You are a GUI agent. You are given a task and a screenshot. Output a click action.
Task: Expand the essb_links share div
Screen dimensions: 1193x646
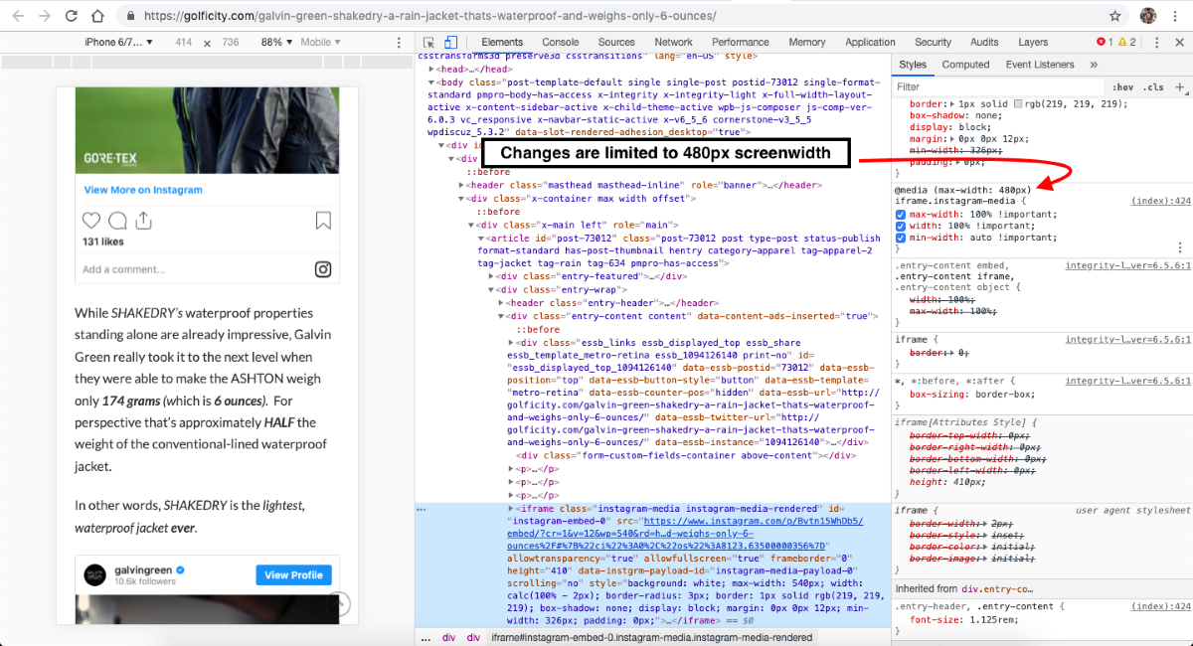(511, 342)
